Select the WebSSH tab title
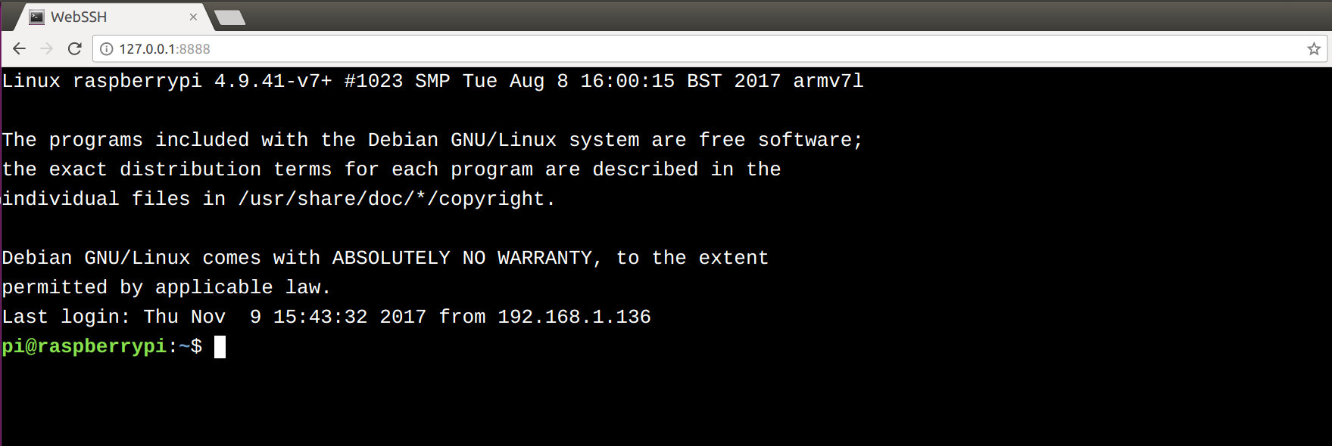1332x446 pixels. [79, 17]
